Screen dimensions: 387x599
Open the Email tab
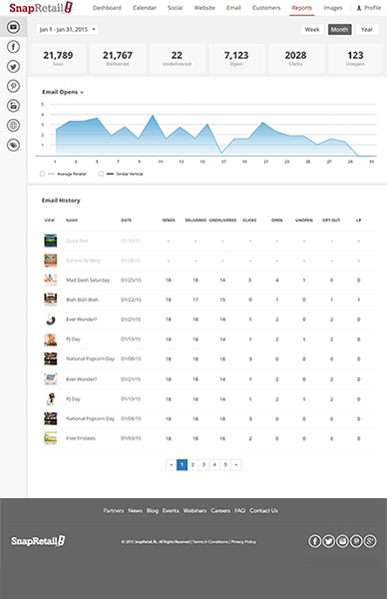click(x=233, y=8)
